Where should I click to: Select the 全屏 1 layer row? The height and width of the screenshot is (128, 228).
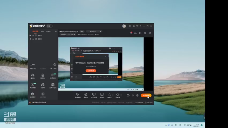tap(43, 35)
